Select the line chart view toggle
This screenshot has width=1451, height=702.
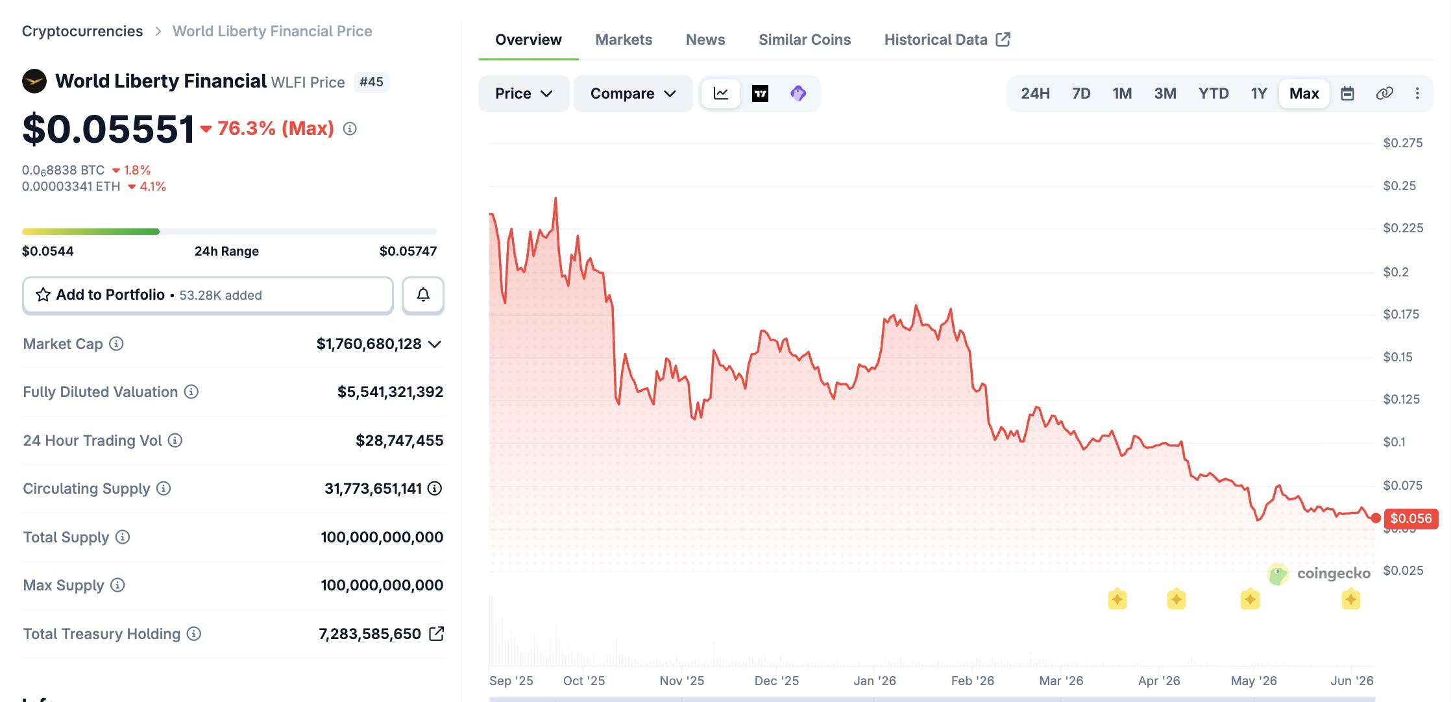coord(721,93)
